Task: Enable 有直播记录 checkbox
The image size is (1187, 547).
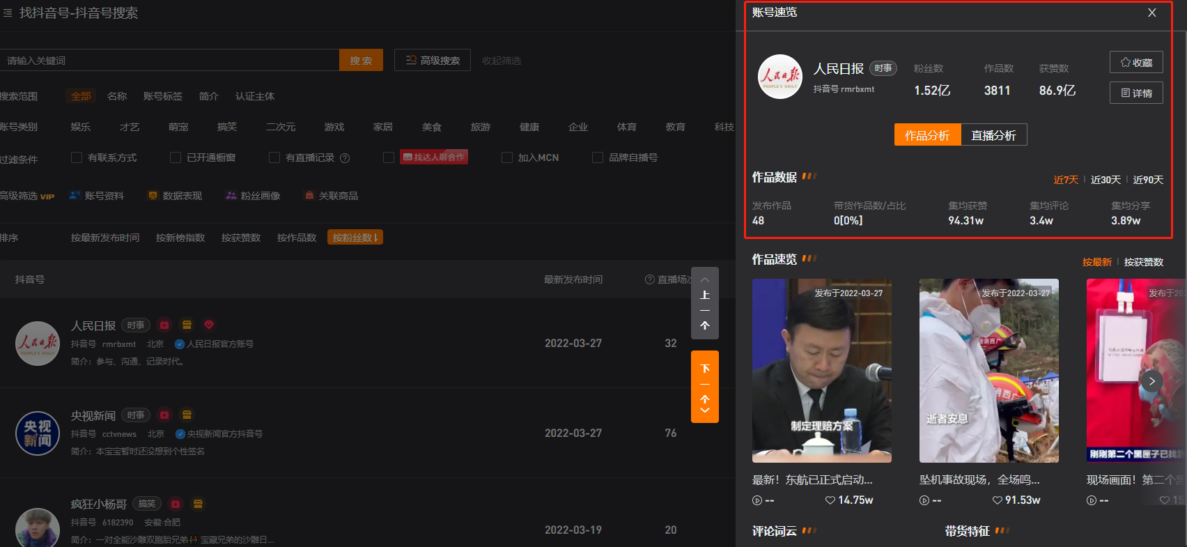Action: pos(274,157)
